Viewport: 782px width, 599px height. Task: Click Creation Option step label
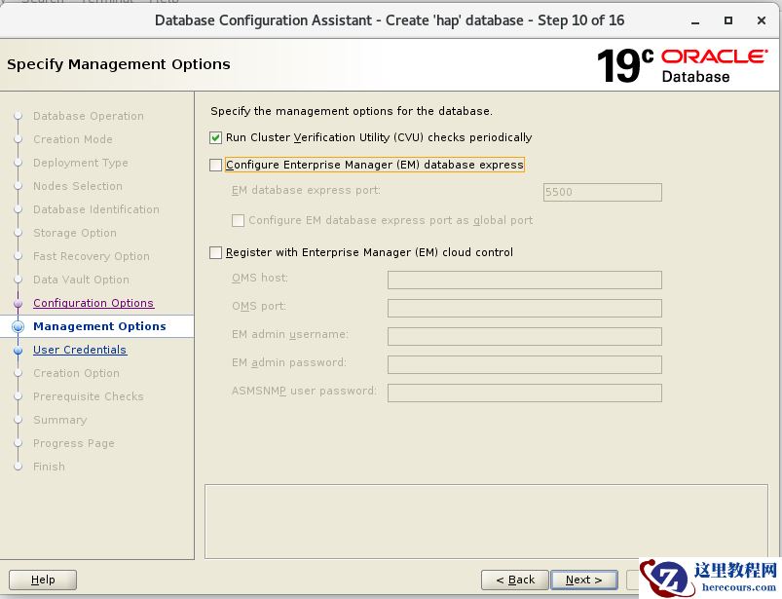tap(76, 373)
